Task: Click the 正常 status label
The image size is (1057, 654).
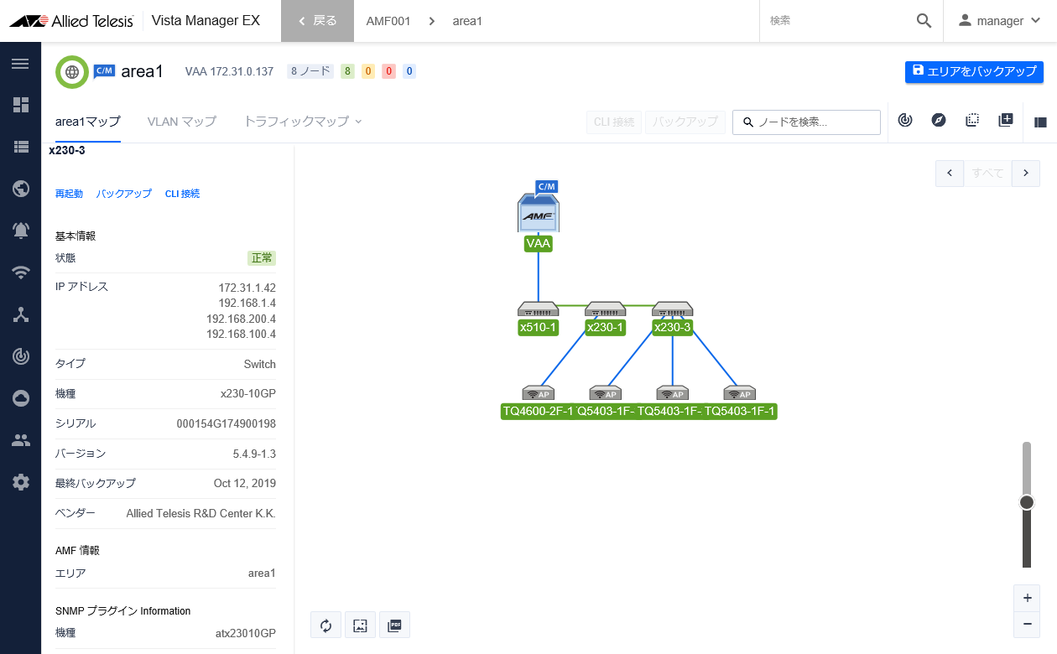Action: point(262,258)
